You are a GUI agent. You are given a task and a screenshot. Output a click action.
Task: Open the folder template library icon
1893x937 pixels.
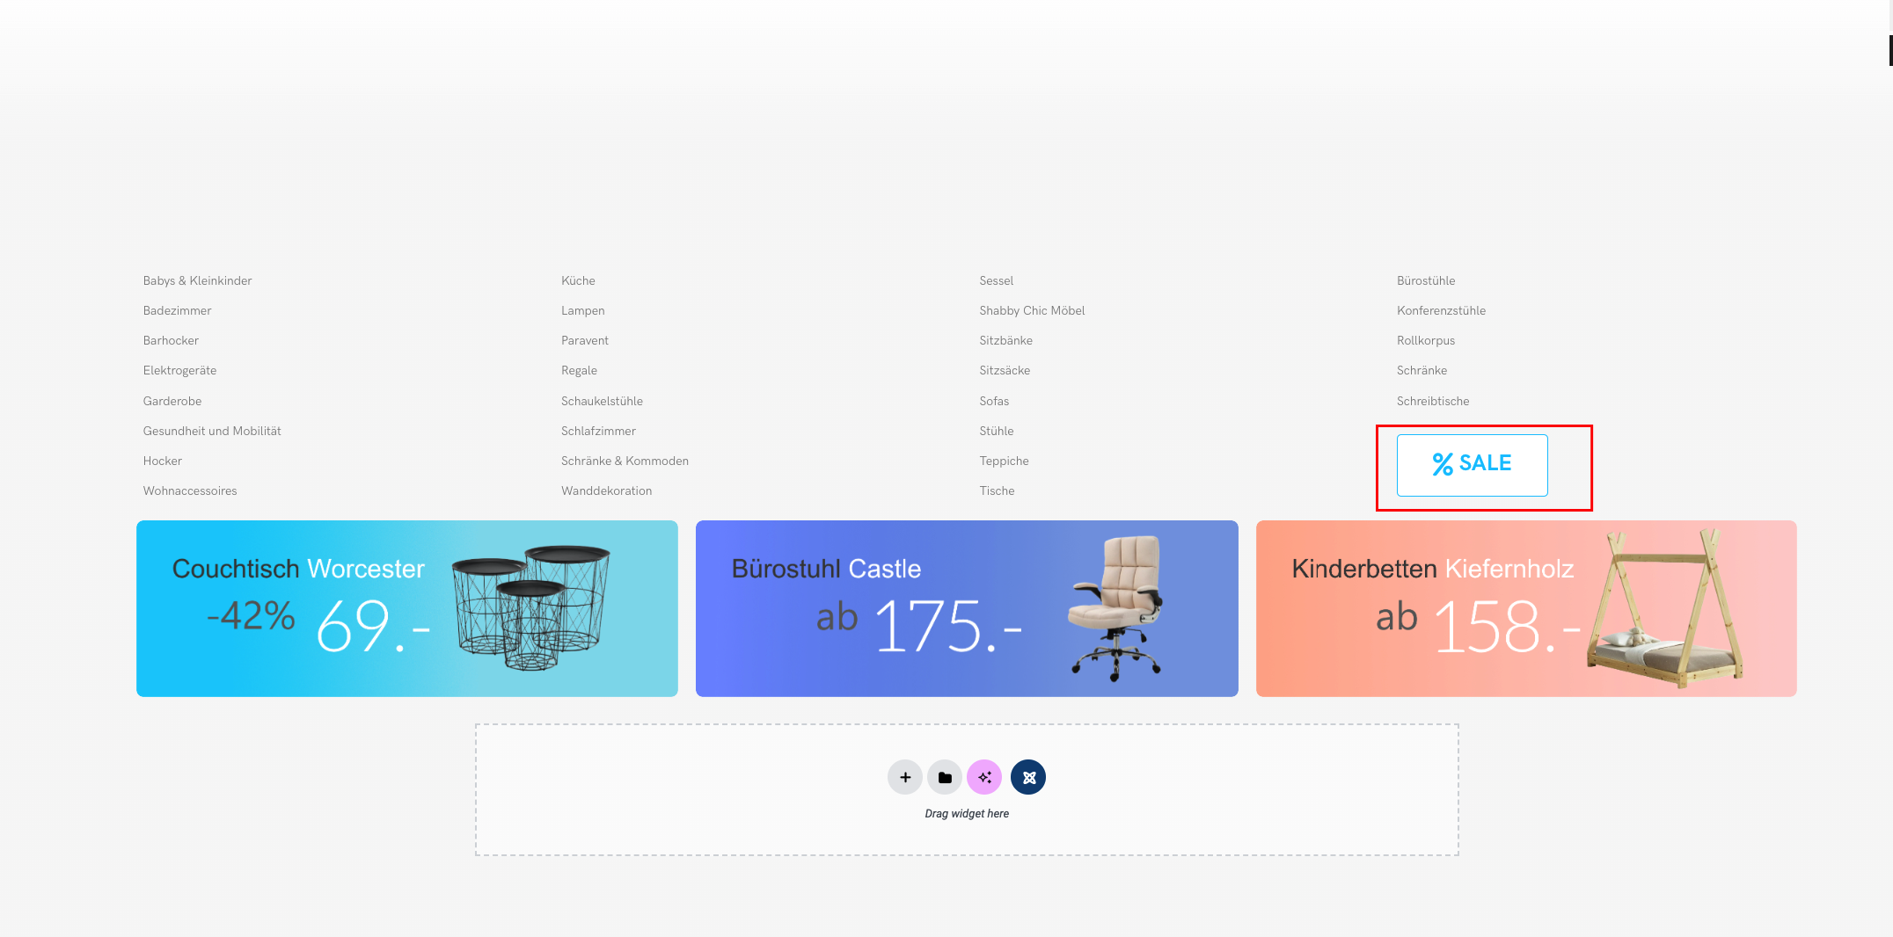point(945,777)
